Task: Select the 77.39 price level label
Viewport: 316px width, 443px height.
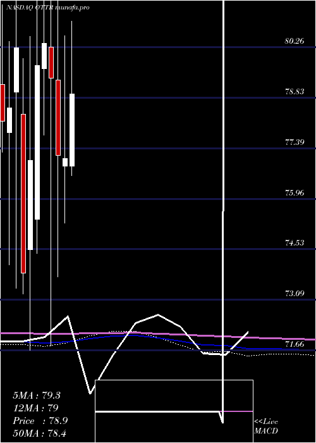Action: [295, 142]
